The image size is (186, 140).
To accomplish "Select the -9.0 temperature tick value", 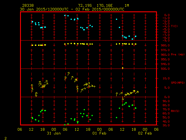I will coord(166,41).
